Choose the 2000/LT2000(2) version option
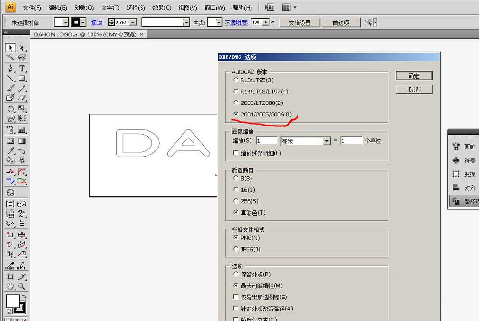 coord(236,103)
